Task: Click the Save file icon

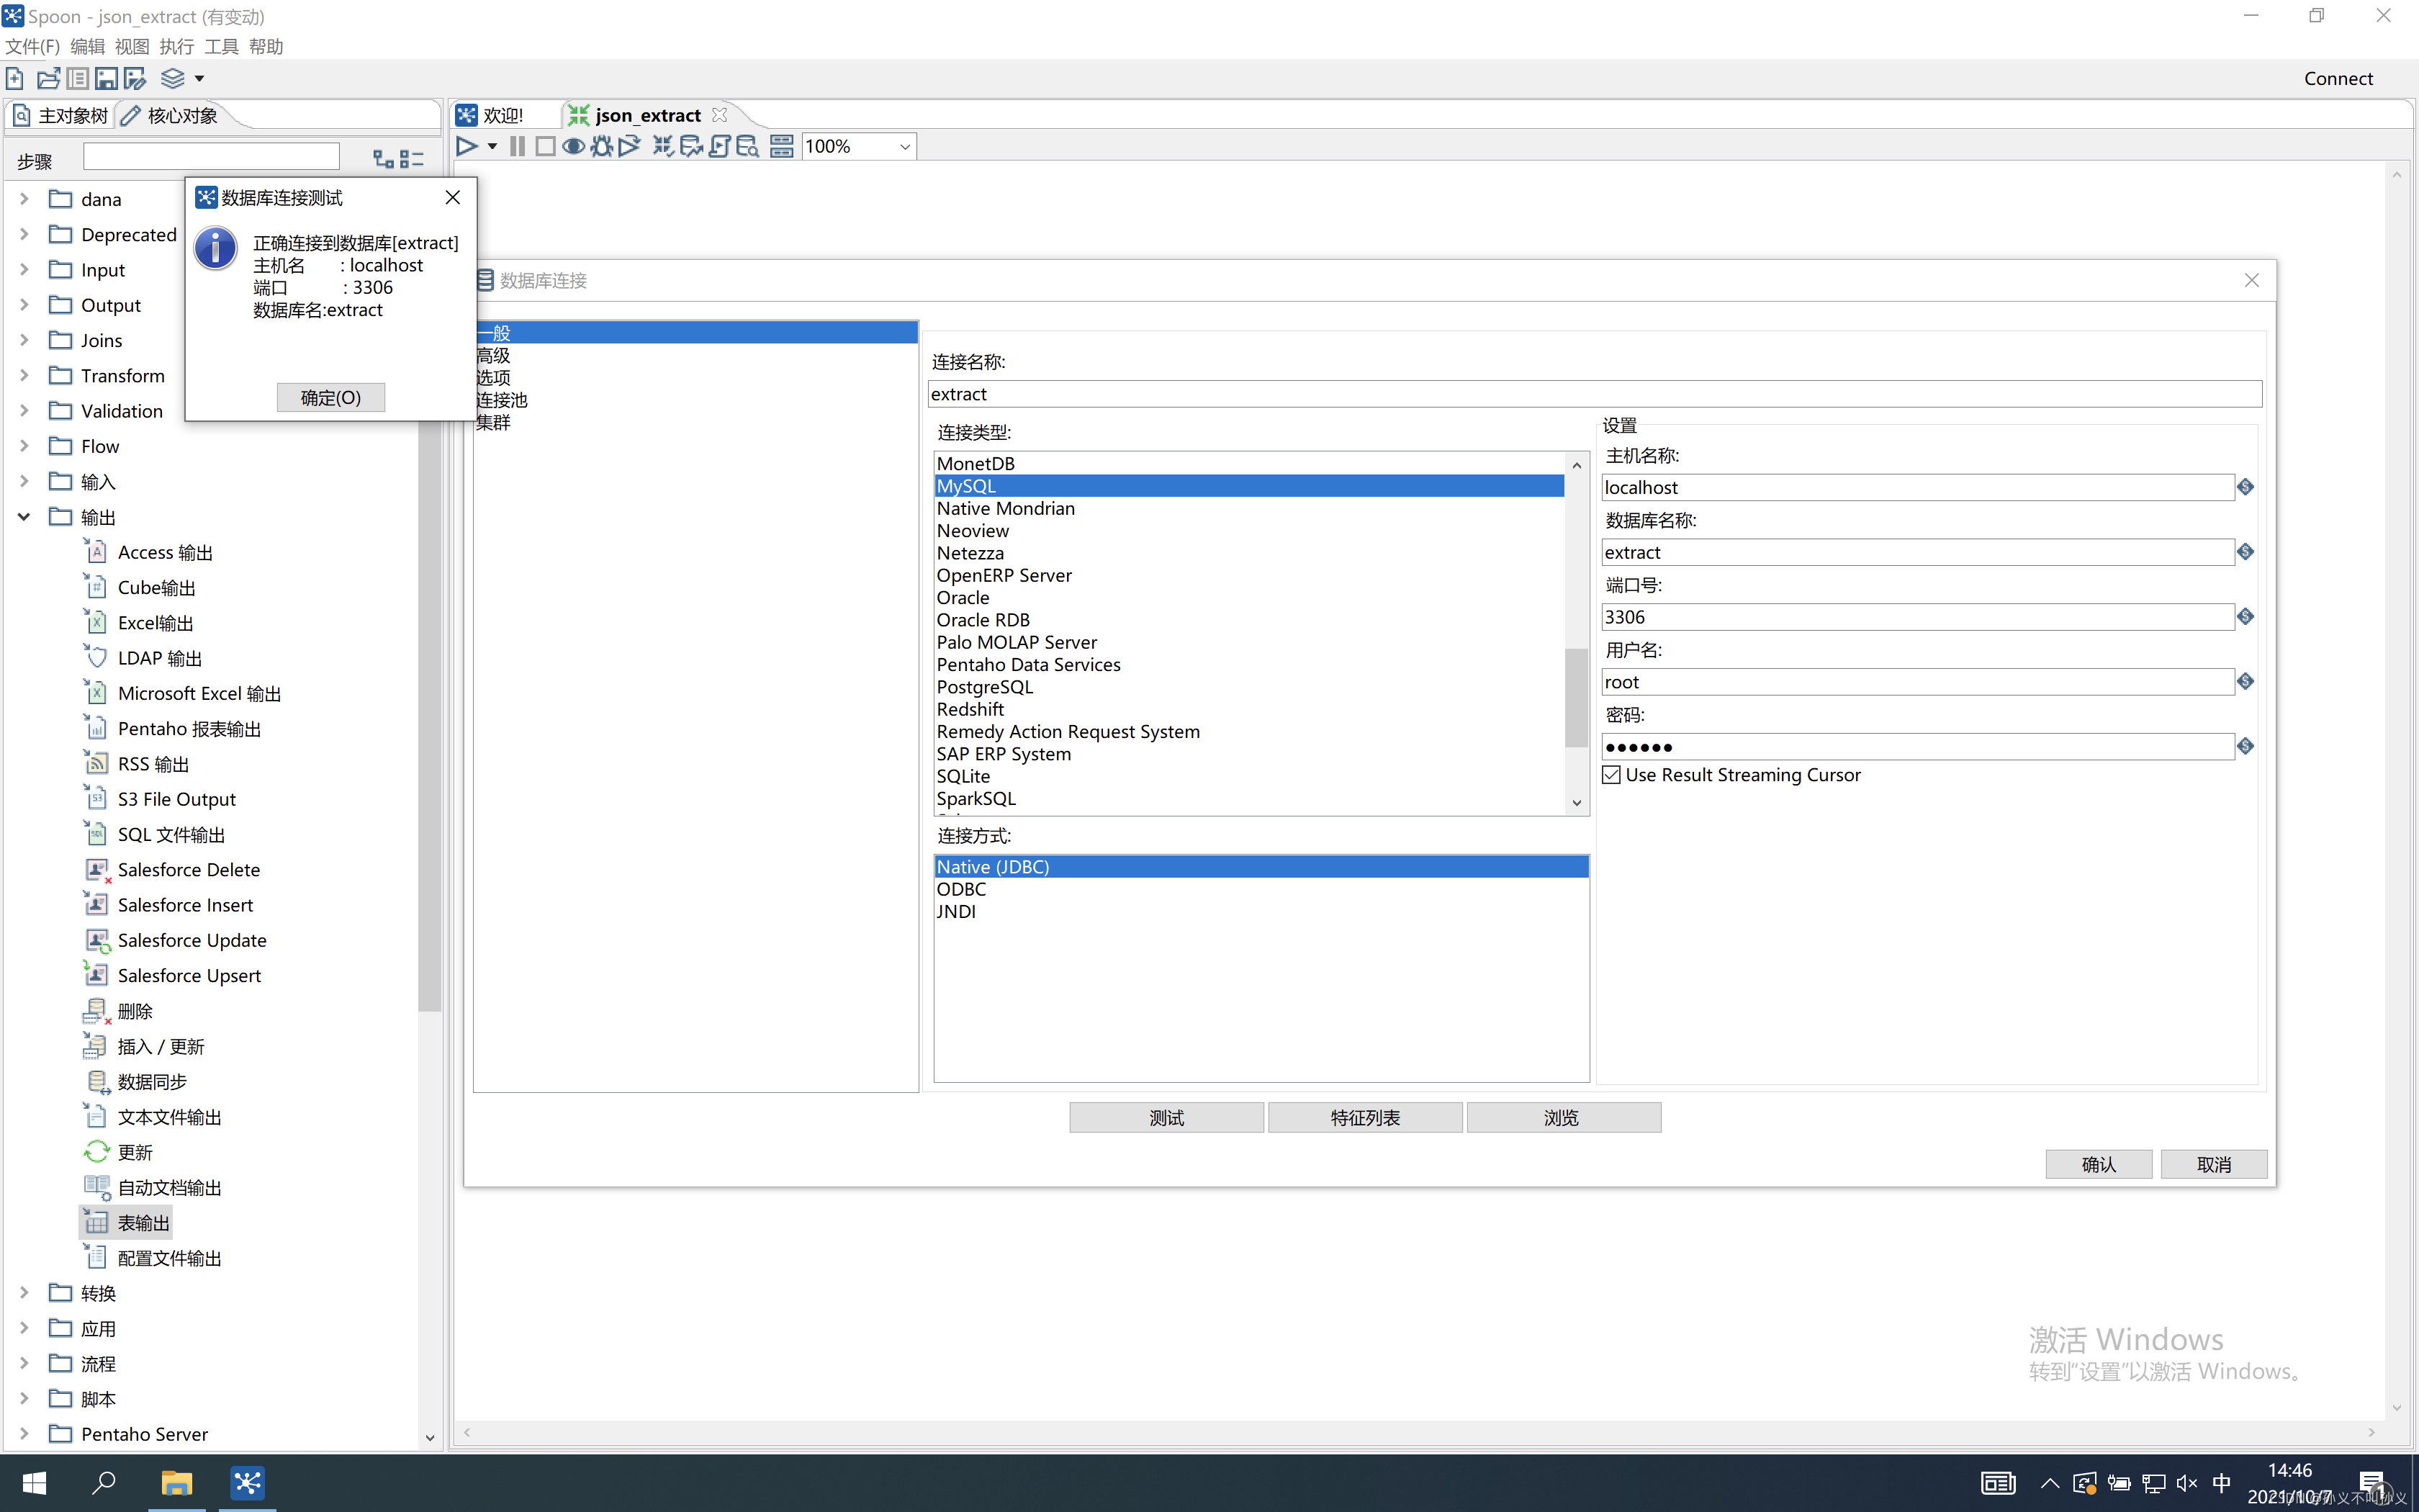Action: pos(106,78)
